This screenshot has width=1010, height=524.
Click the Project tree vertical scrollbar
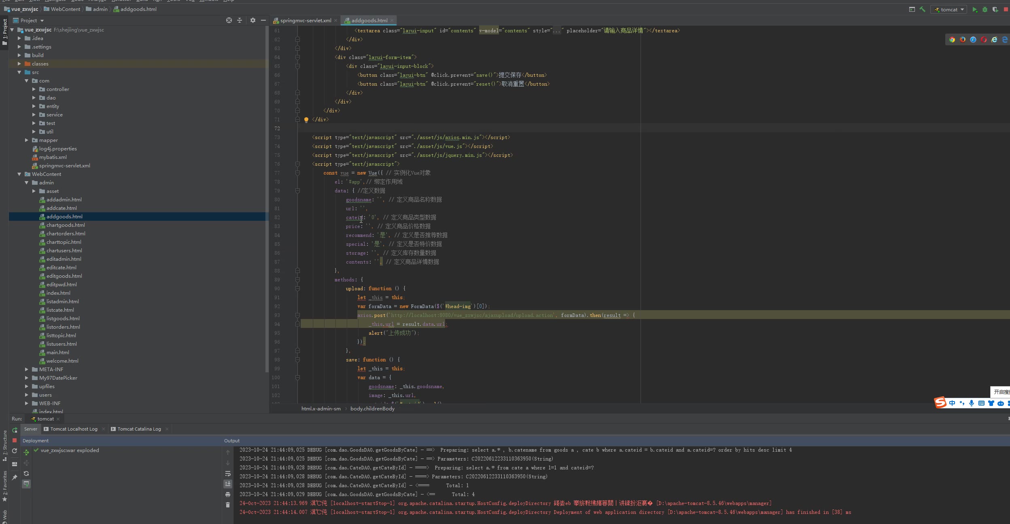point(267,198)
